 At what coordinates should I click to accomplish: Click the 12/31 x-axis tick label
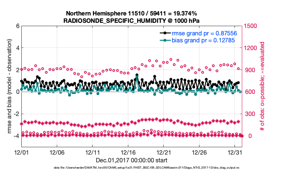tap(235, 152)
